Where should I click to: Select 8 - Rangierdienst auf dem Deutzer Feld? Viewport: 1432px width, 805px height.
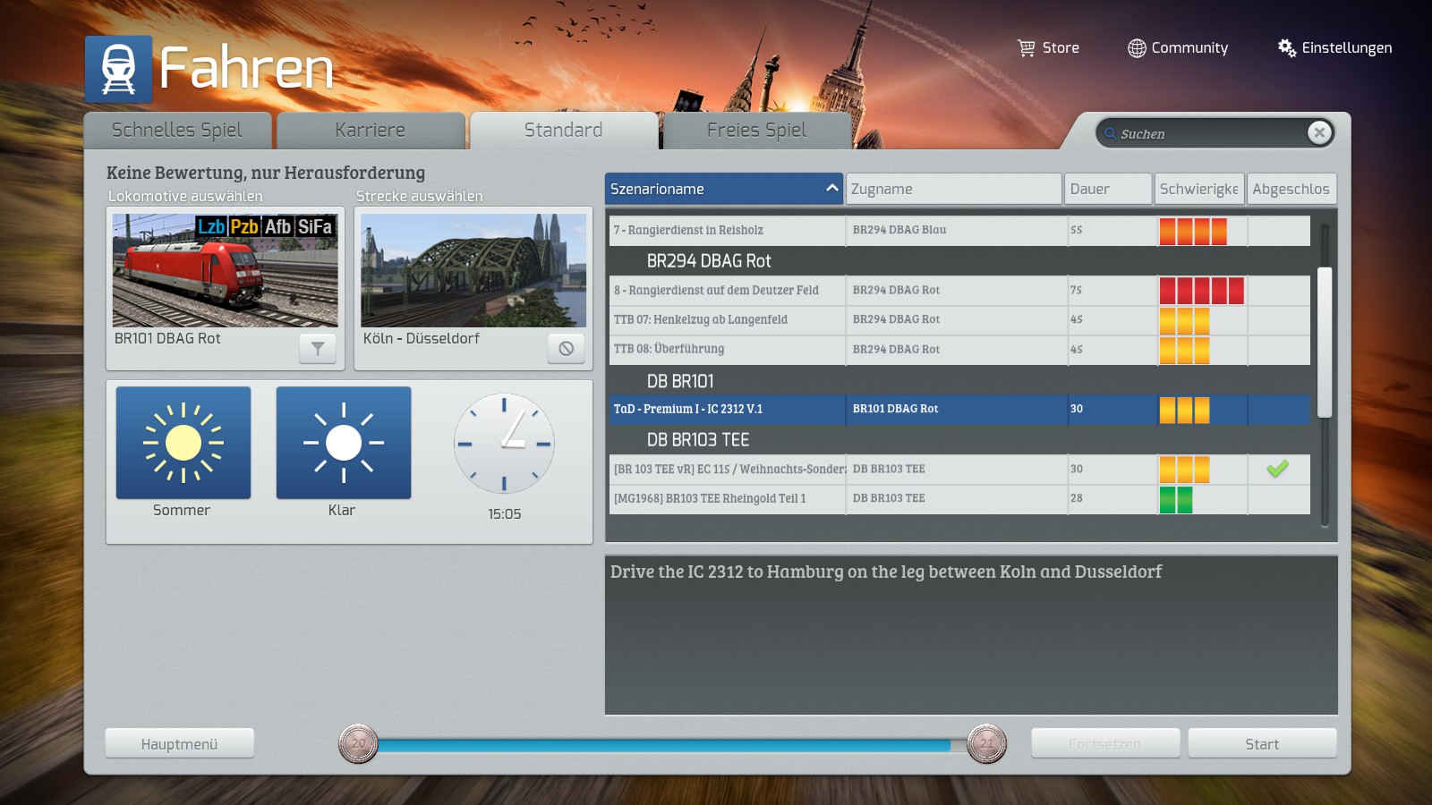click(x=959, y=291)
